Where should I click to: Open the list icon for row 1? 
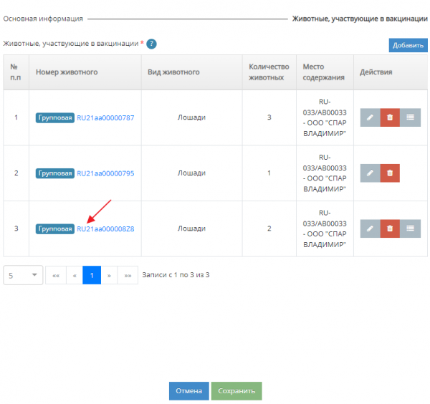410,117
